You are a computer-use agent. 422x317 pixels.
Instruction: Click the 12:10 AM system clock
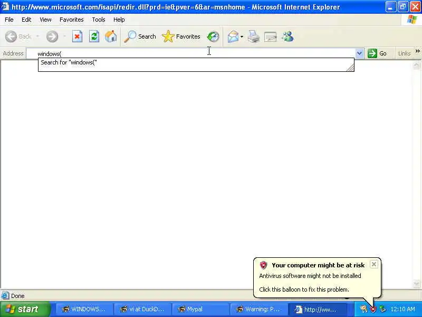[402, 309]
